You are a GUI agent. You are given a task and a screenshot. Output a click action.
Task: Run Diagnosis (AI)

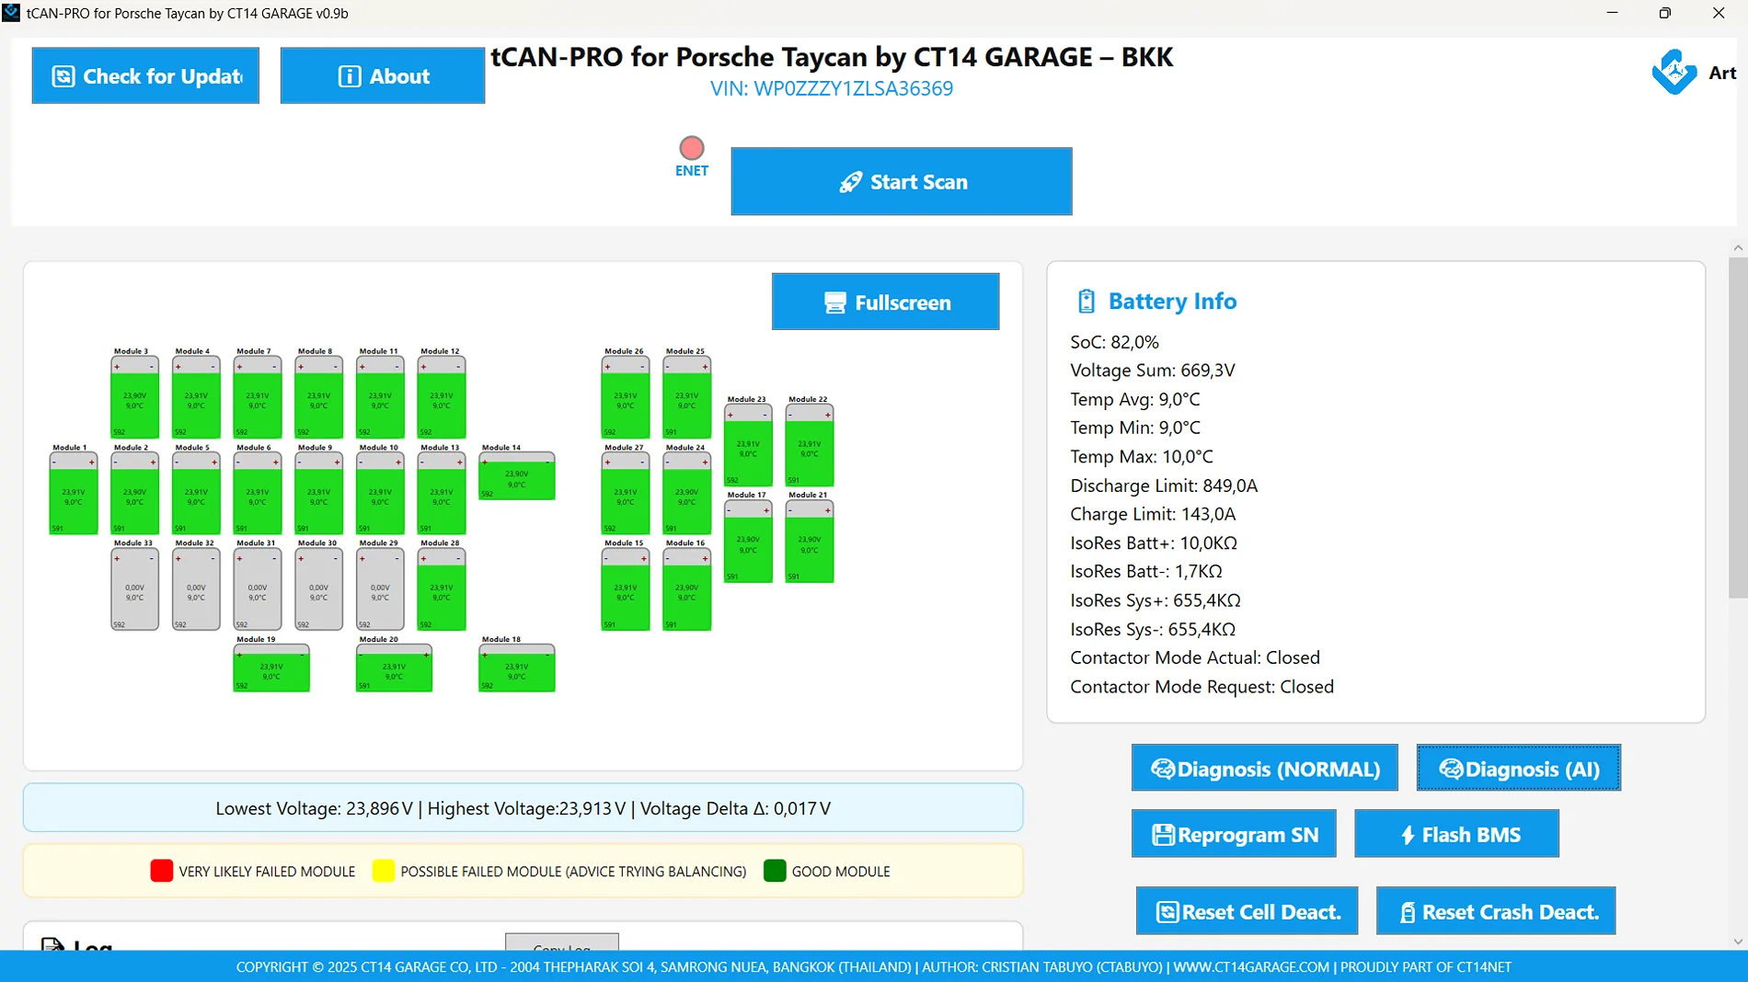[1519, 768]
